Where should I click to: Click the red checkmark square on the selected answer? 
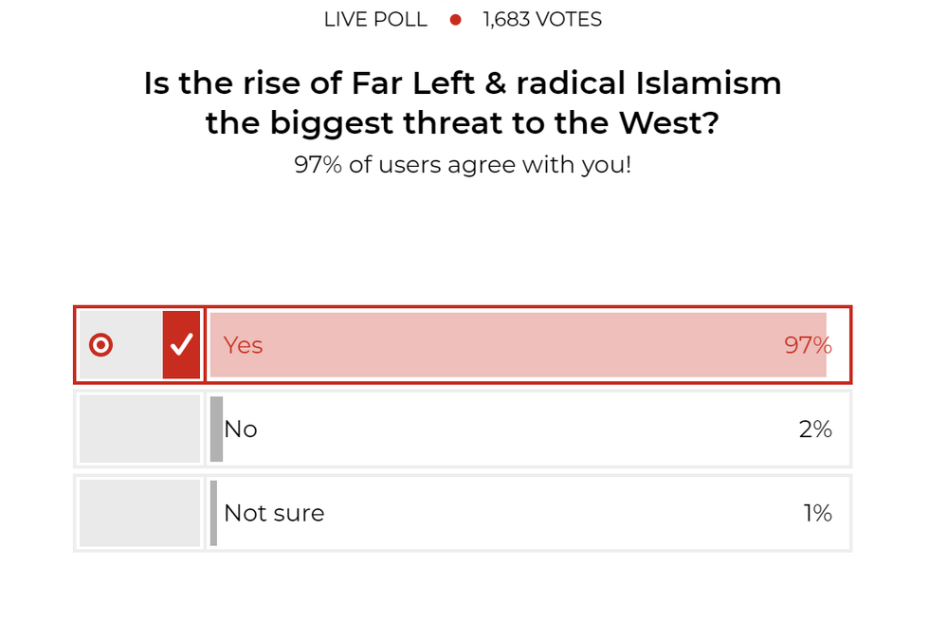point(181,345)
